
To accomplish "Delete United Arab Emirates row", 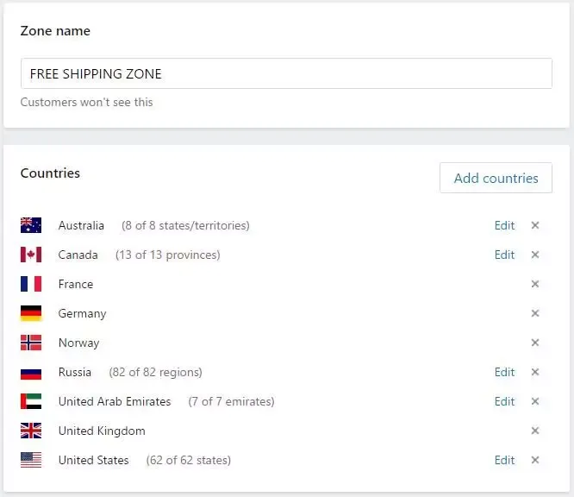I will 535,401.
